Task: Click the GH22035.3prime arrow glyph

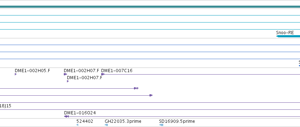Action: pos(106,125)
